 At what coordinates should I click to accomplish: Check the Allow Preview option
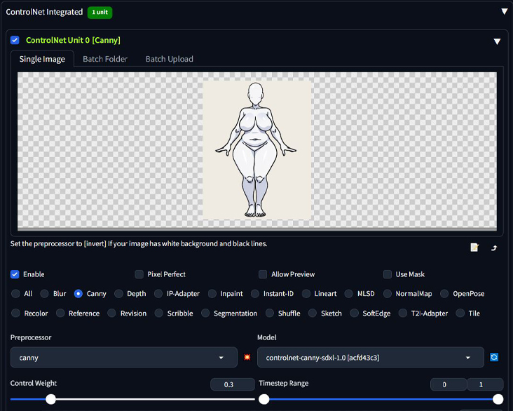pos(263,274)
